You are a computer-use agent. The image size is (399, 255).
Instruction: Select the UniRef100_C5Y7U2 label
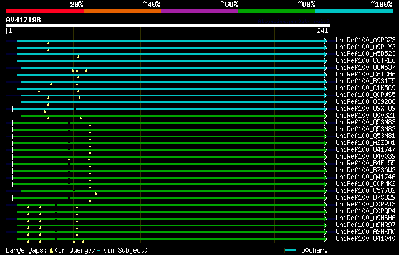365,190
